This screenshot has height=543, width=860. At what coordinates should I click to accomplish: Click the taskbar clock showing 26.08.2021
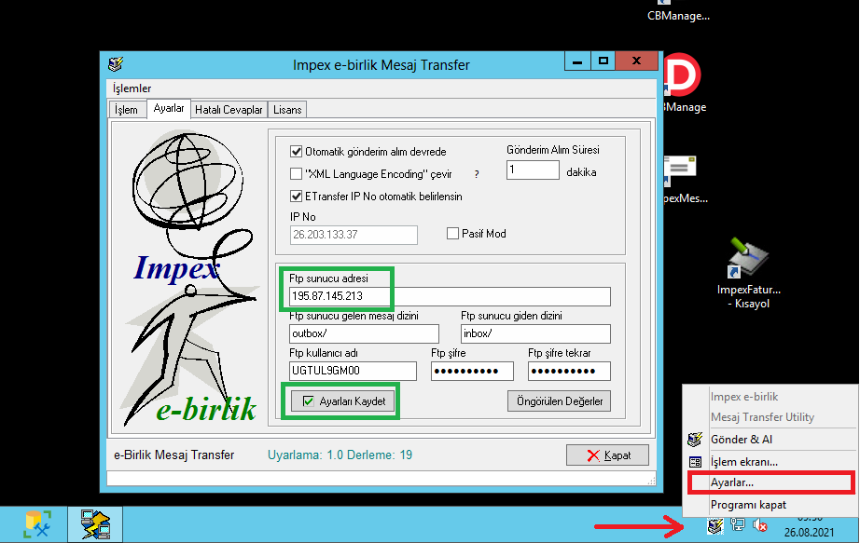[809, 526]
